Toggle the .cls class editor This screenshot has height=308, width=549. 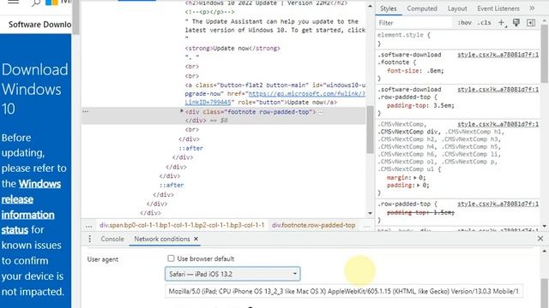(x=484, y=23)
